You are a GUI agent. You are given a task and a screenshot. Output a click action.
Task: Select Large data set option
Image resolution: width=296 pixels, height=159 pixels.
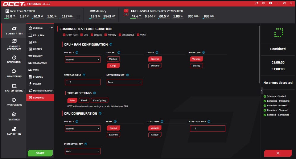113,66
